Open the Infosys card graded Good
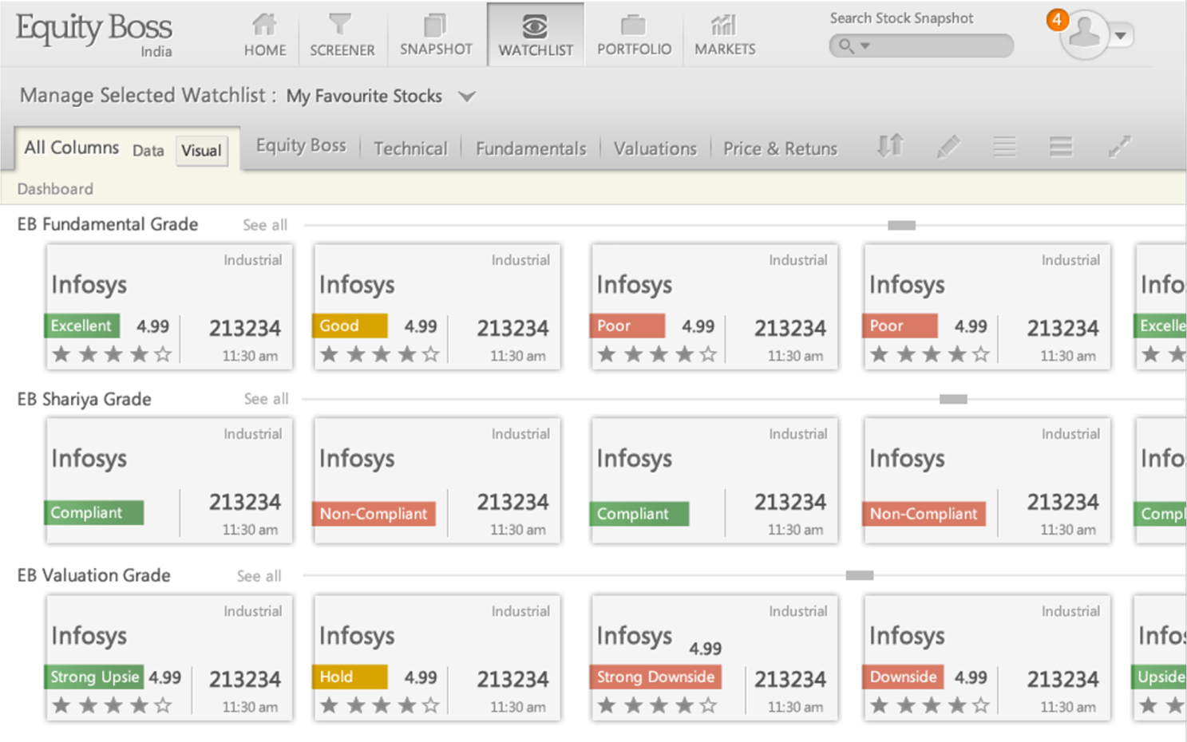This screenshot has width=1187, height=742. [x=437, y=307]
